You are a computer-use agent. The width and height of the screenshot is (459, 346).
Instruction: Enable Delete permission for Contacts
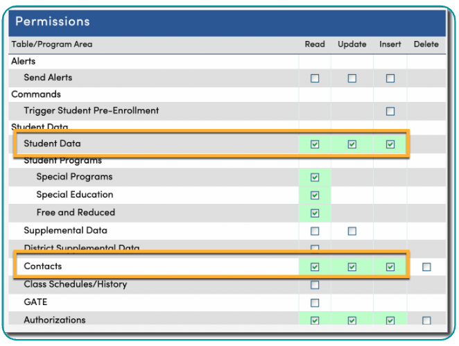[426, 267]
